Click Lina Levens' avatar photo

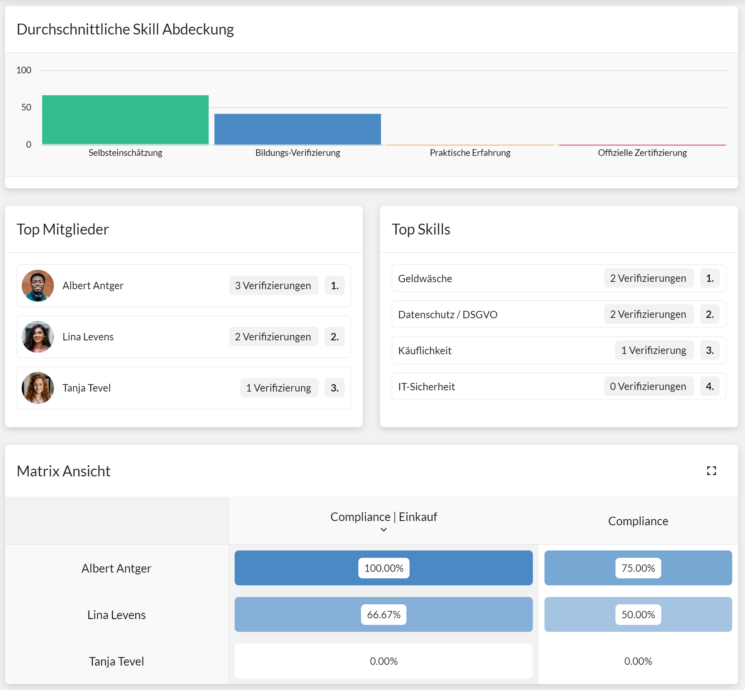point(38,337)
